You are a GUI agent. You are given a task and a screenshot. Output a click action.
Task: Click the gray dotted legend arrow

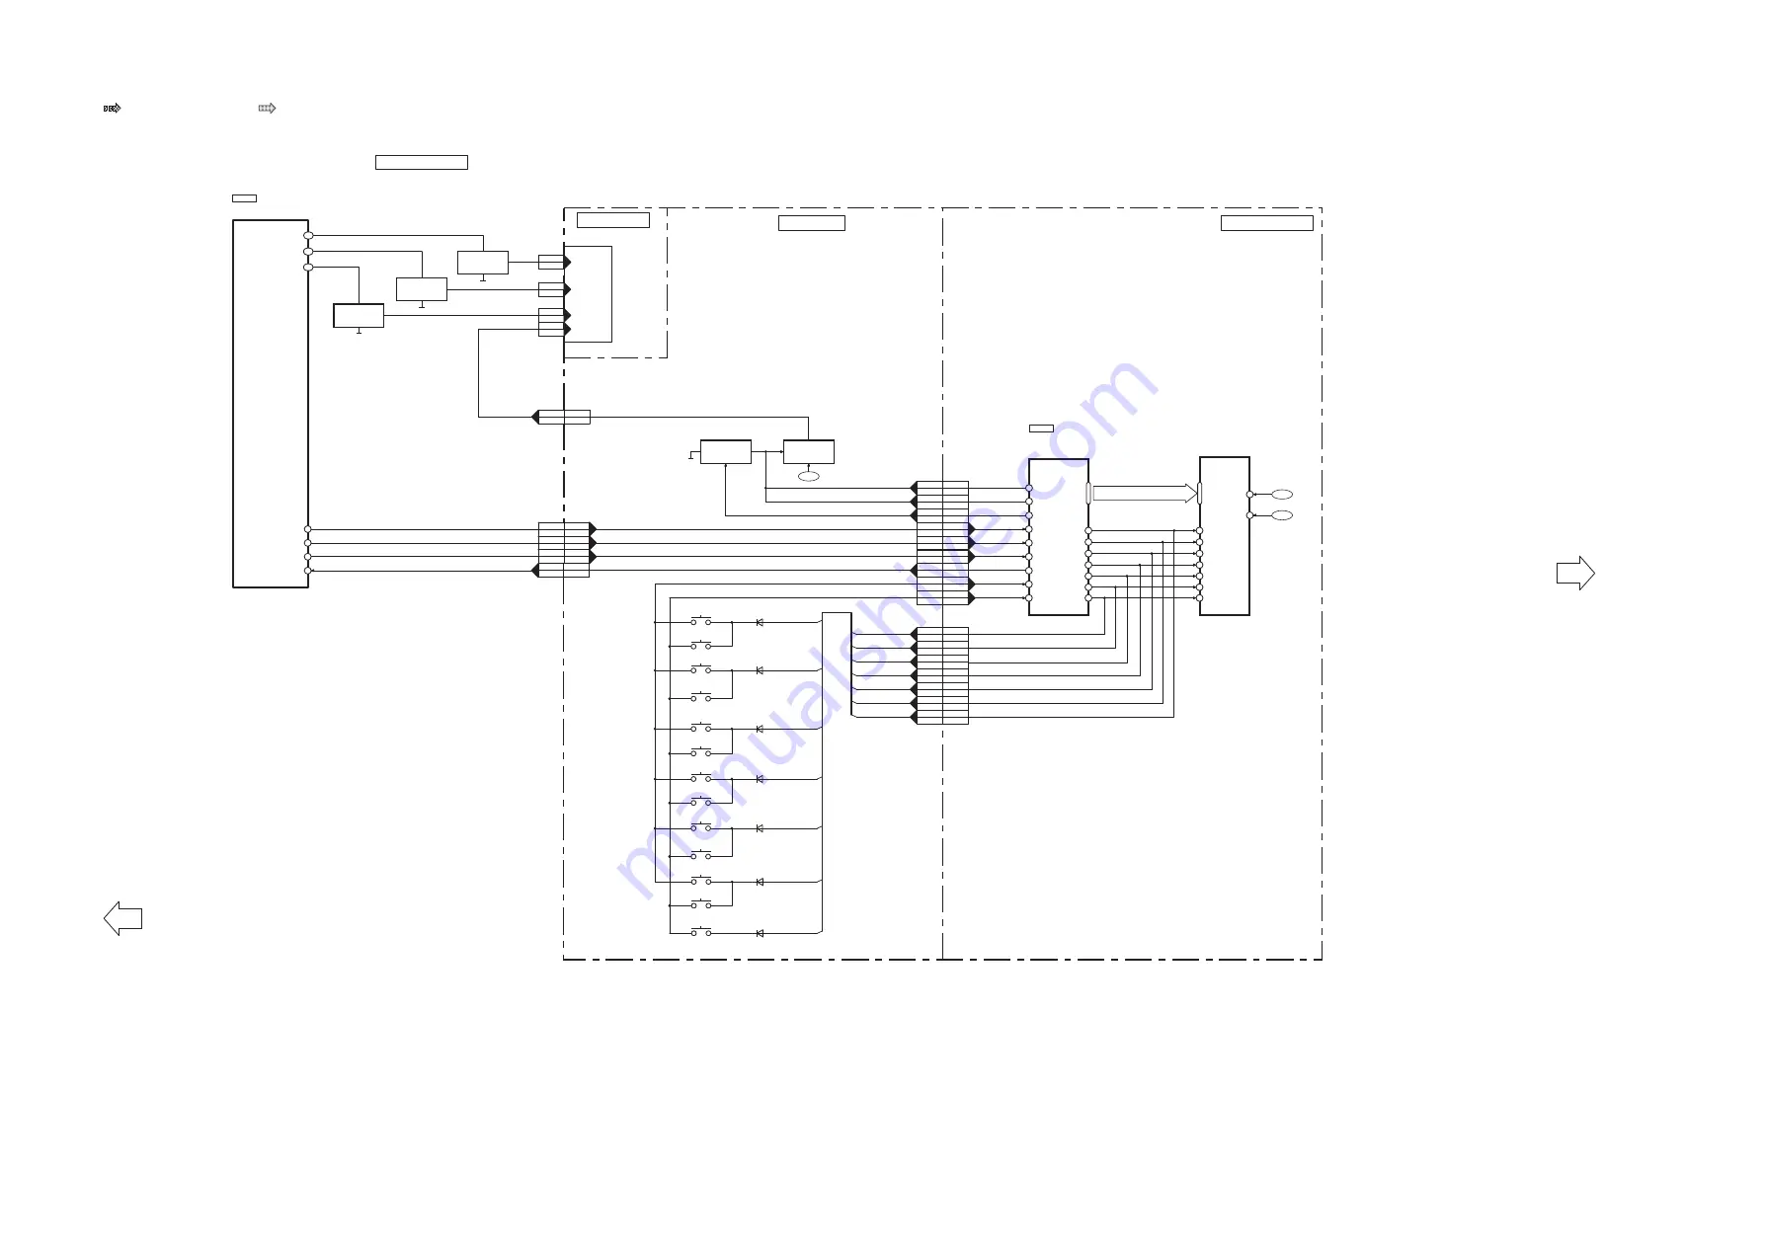267,109
